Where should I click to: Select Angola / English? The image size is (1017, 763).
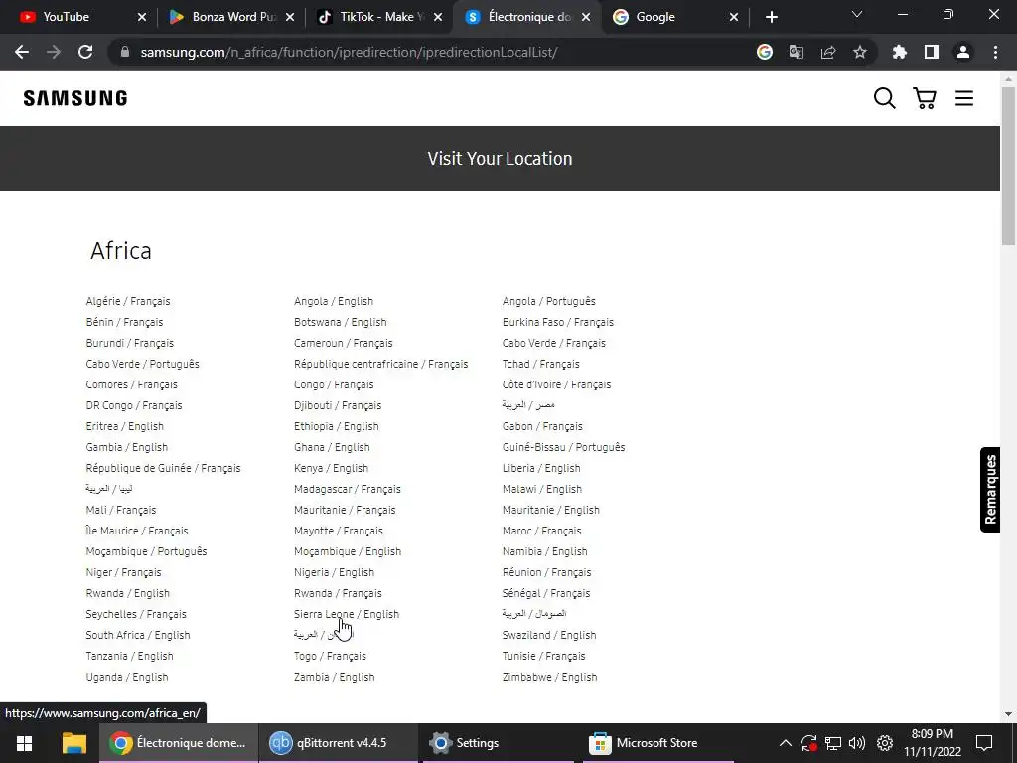tap(334, 301)
